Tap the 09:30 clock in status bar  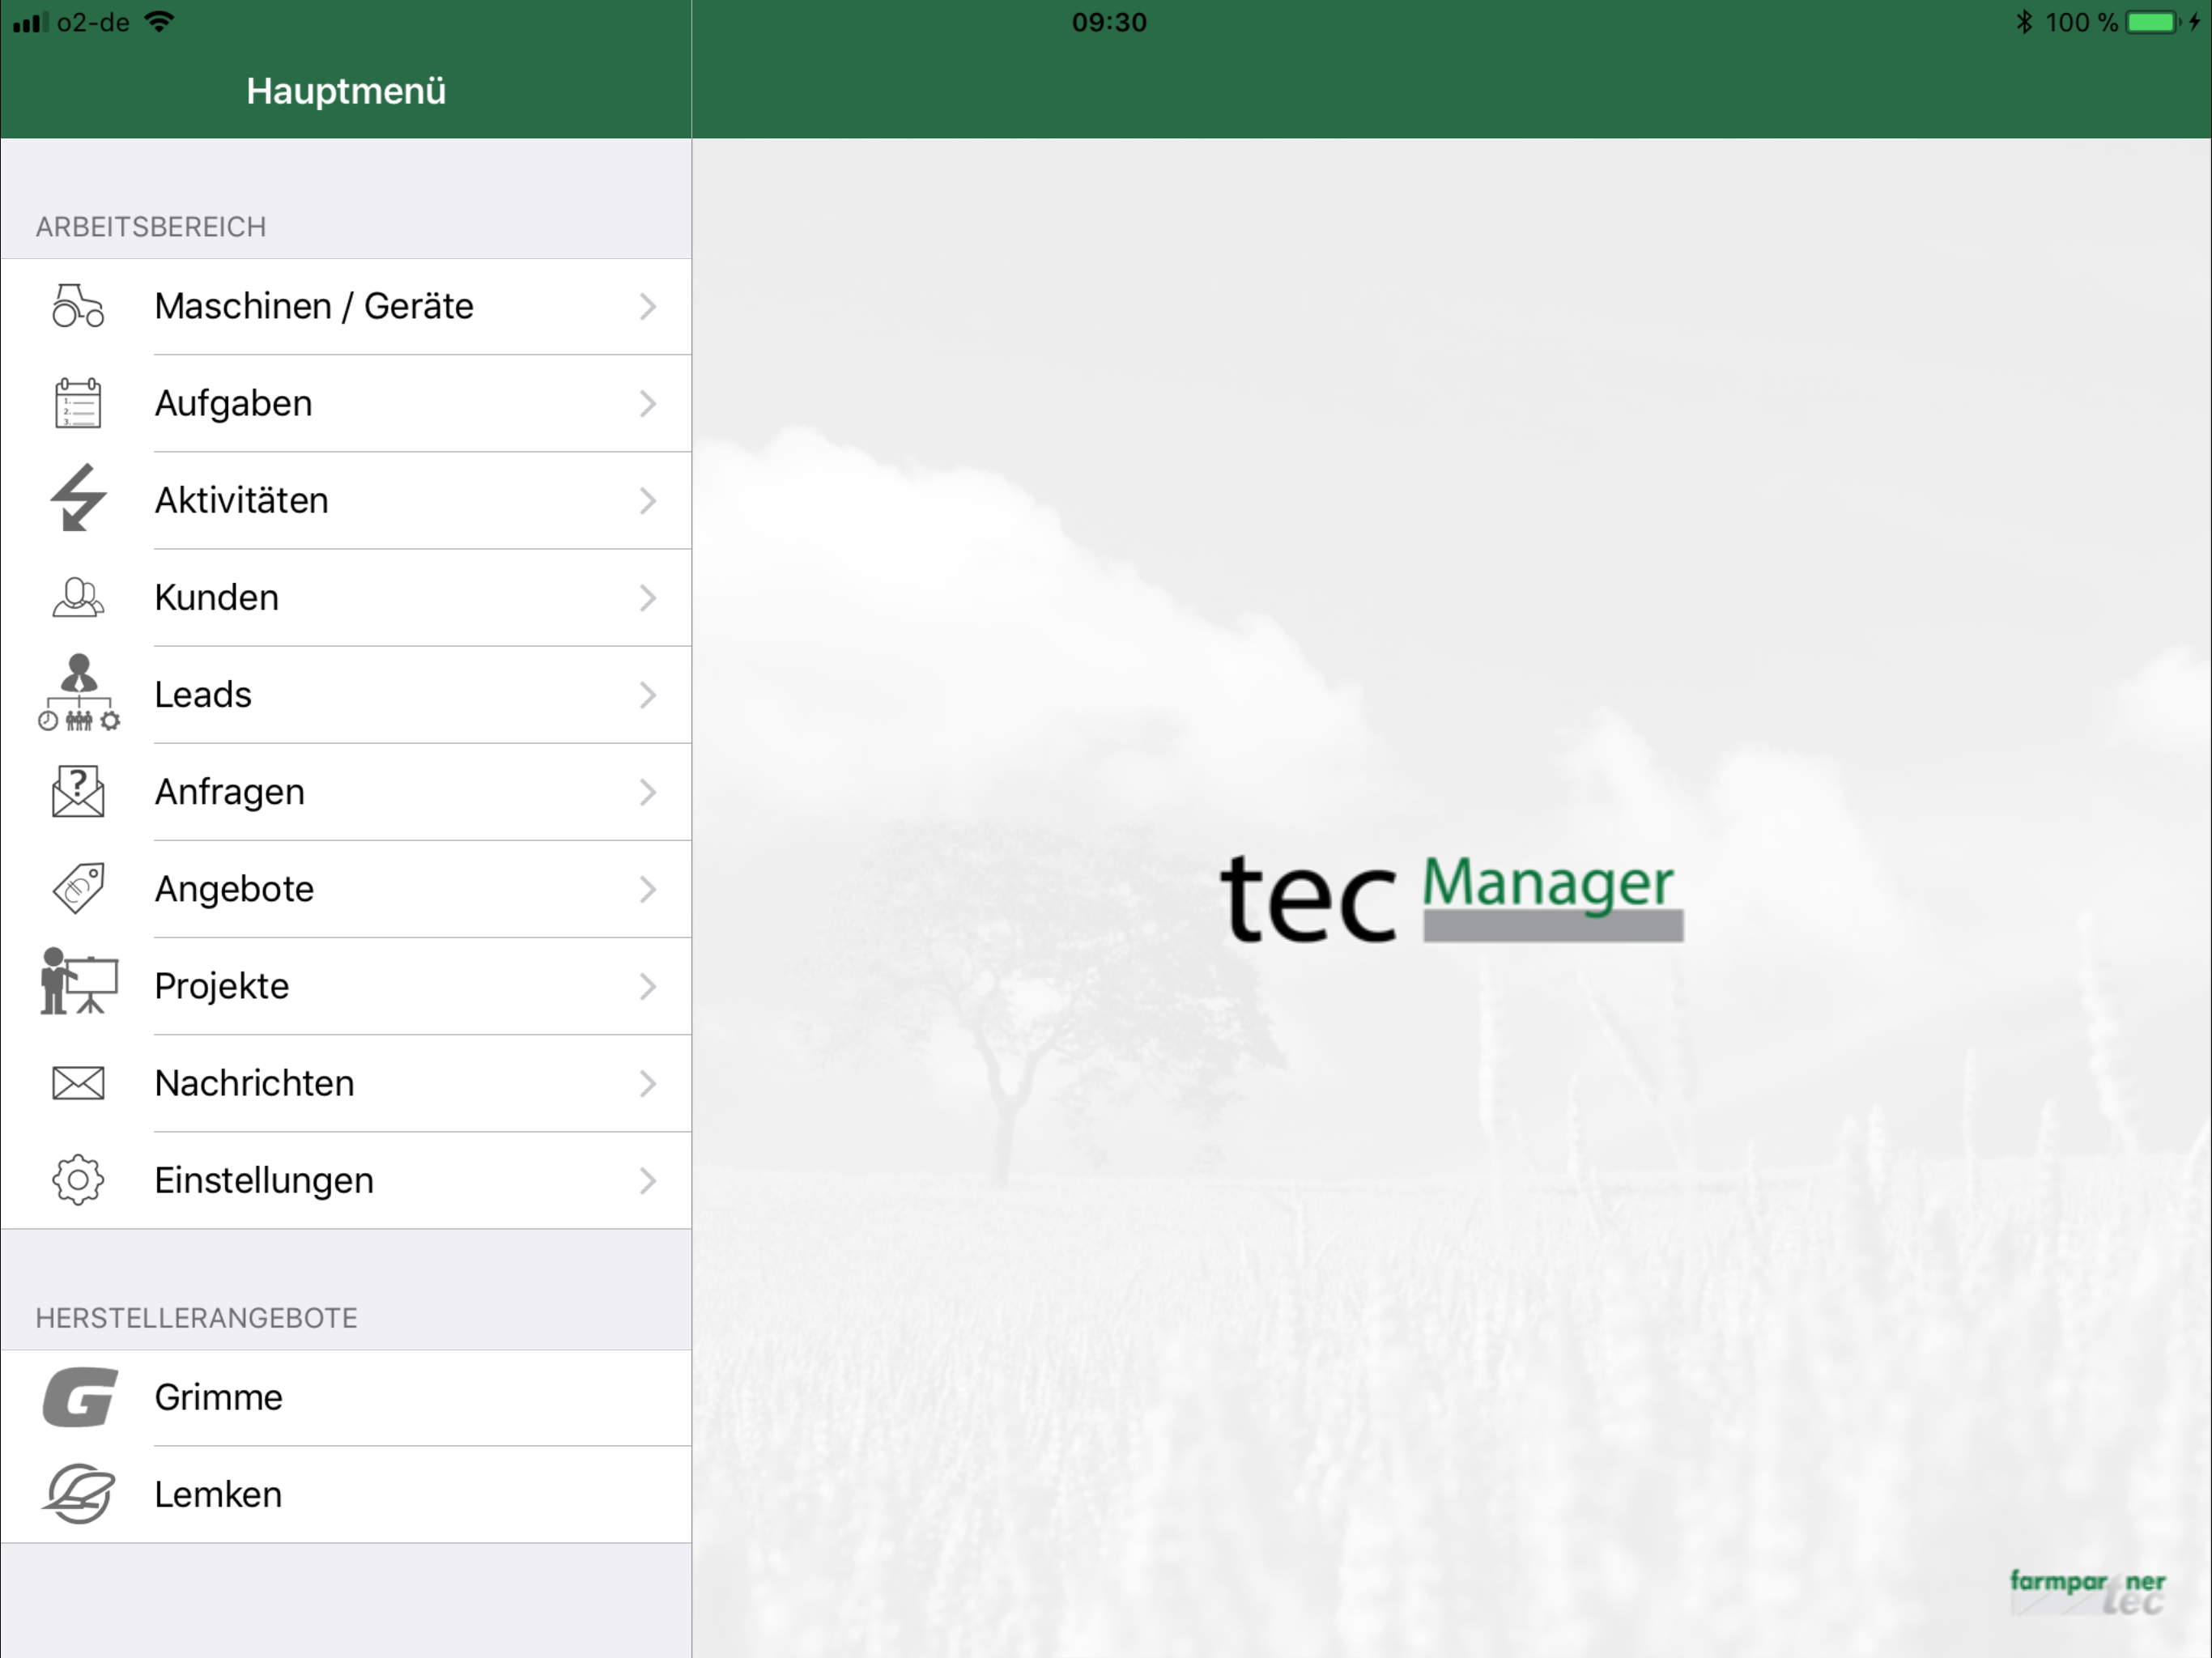(1109, 22)
